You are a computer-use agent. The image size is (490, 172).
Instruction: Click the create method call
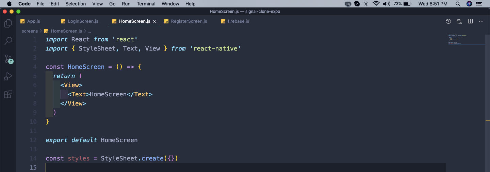point(152,158)
